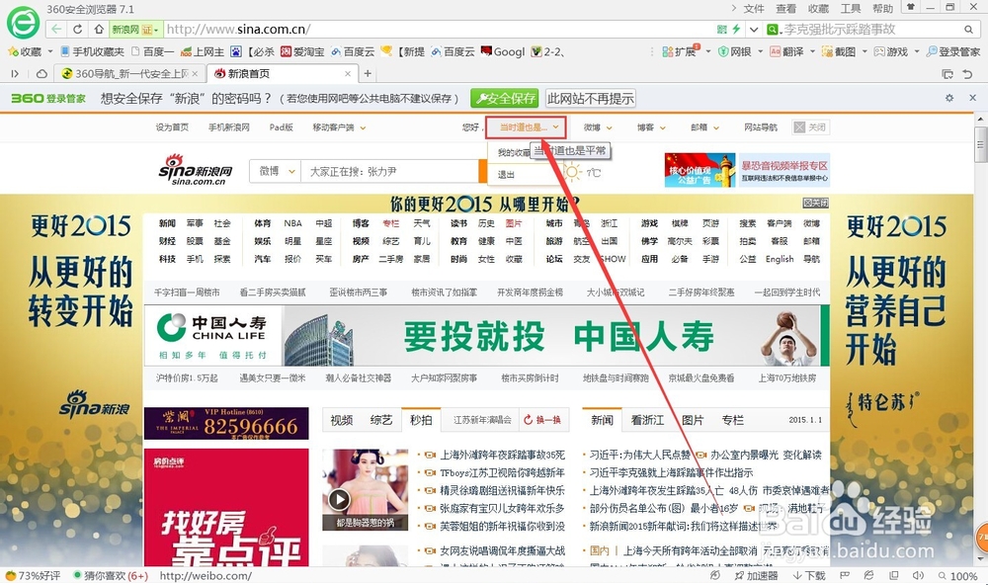Open the 工具 menu

851,8
